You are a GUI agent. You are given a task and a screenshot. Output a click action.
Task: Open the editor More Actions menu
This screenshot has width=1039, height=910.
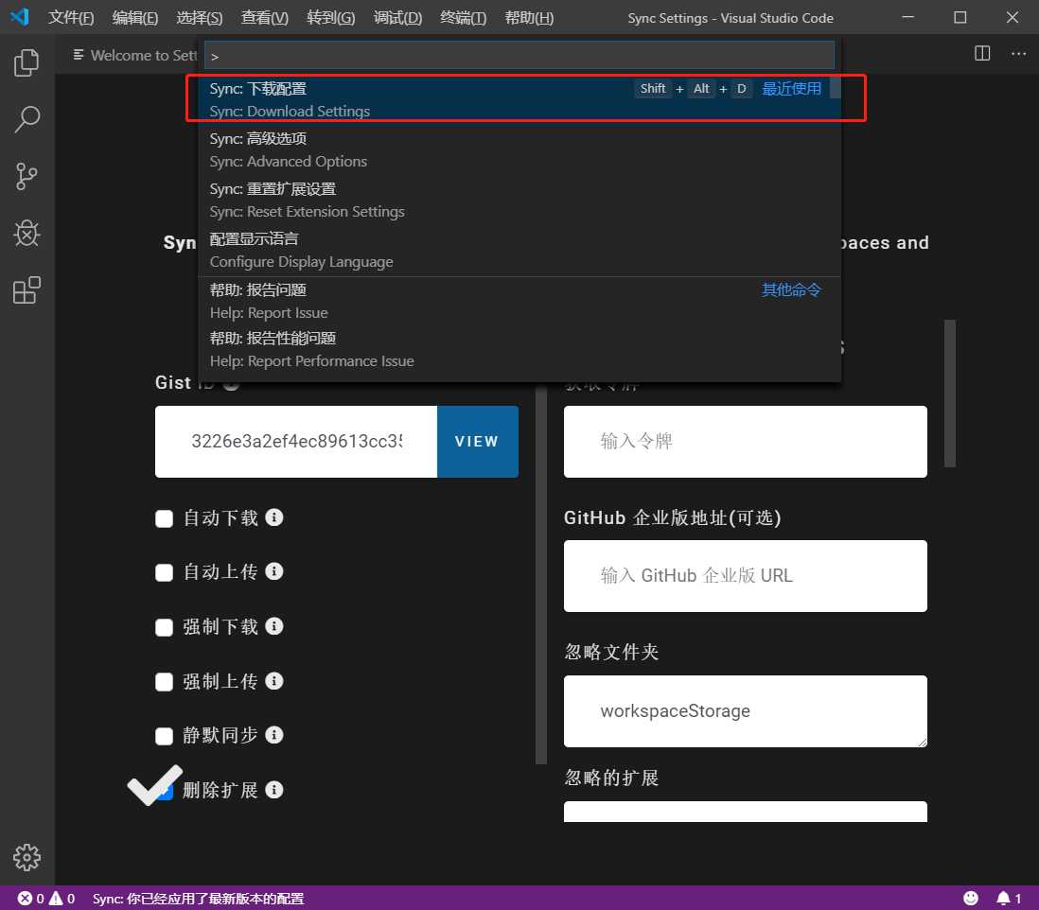pos(1018,54)
